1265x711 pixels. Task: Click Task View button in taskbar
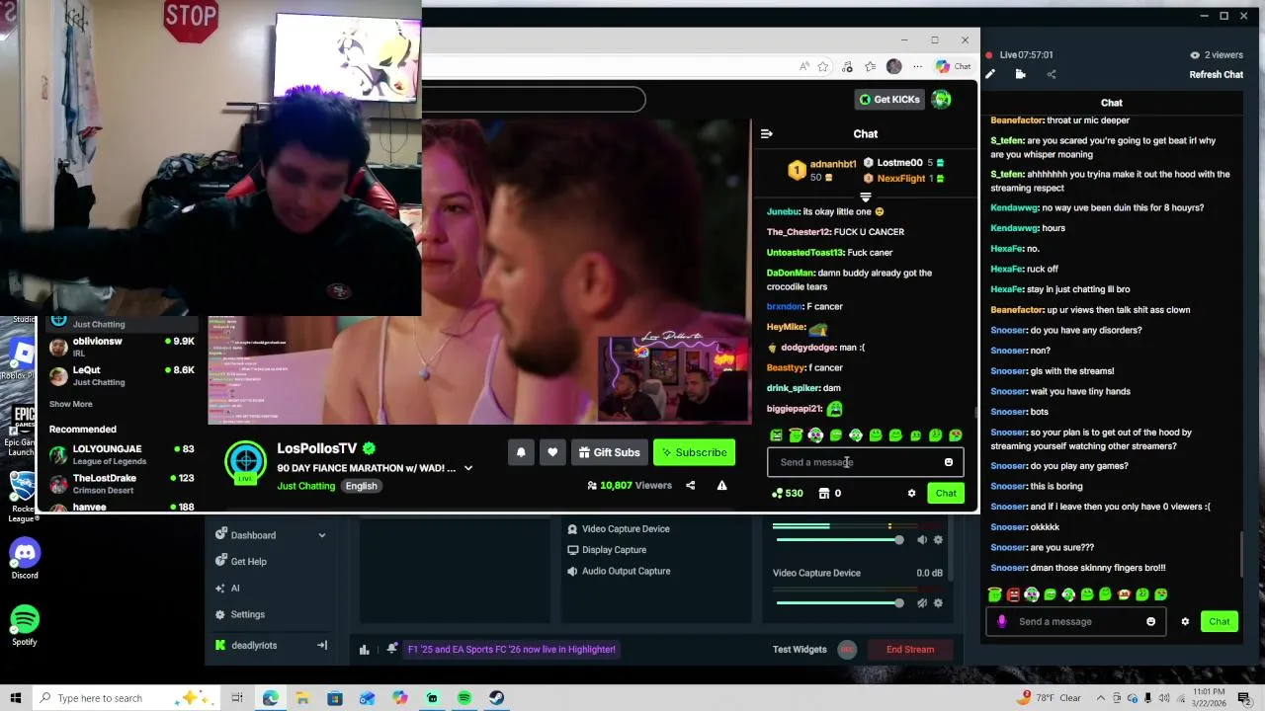(237, 698)
